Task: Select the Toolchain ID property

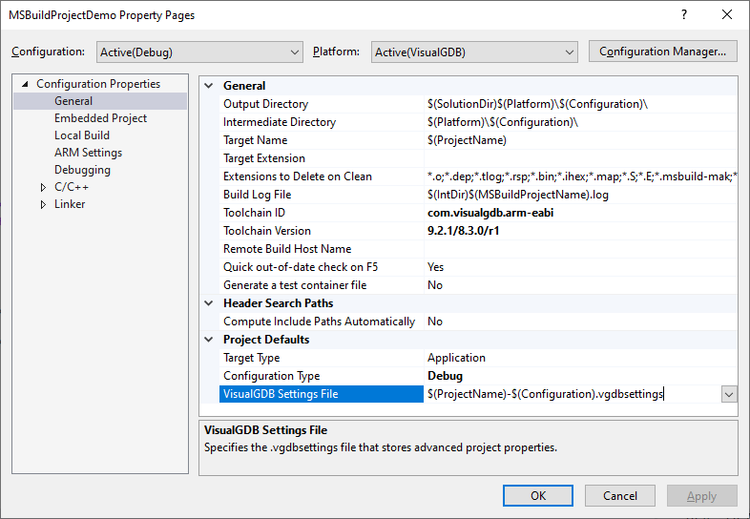Action: point(322,213)
